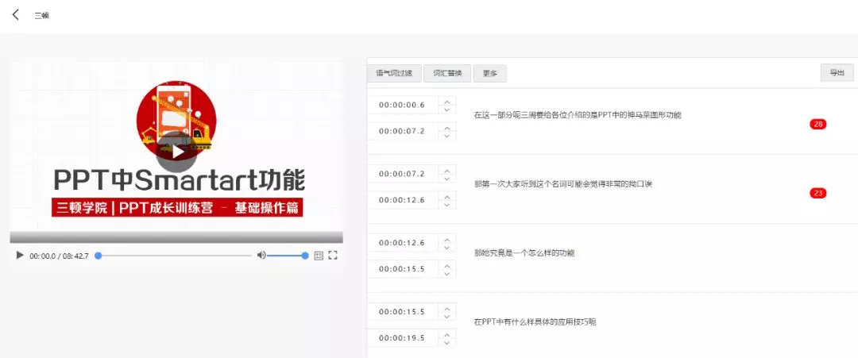This screenshot has height=358, width=858.
Task: Mute audio via the speaker icon
Action: pos(261,256)
